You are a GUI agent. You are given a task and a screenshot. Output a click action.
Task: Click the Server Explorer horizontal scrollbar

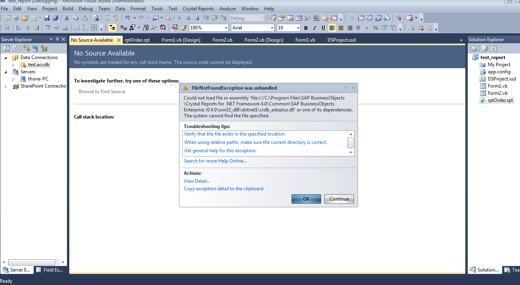32,262
